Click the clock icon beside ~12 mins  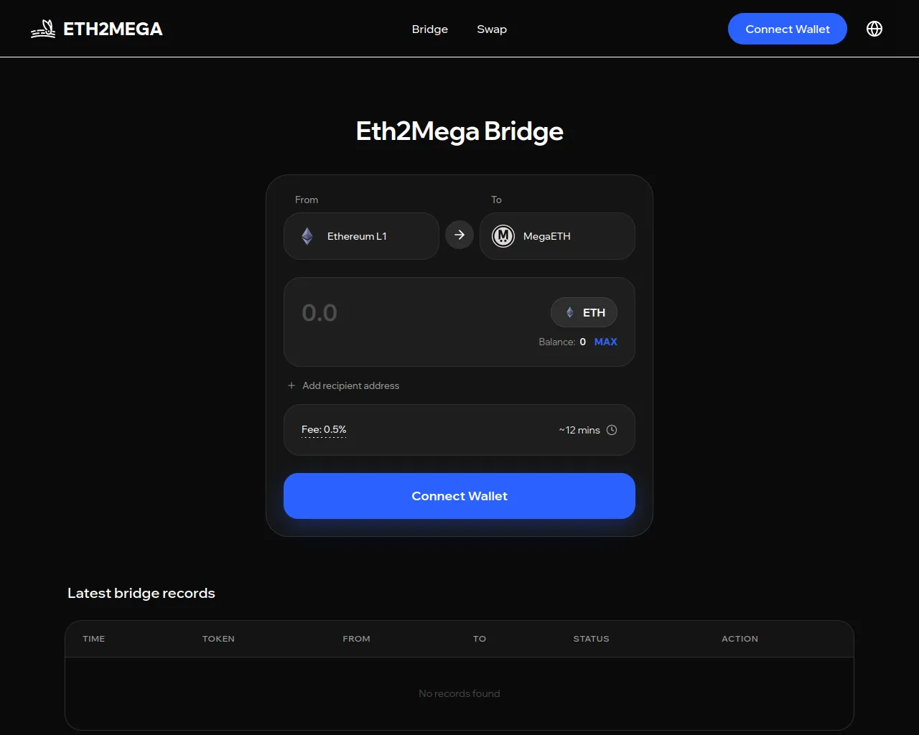point(612,430)
